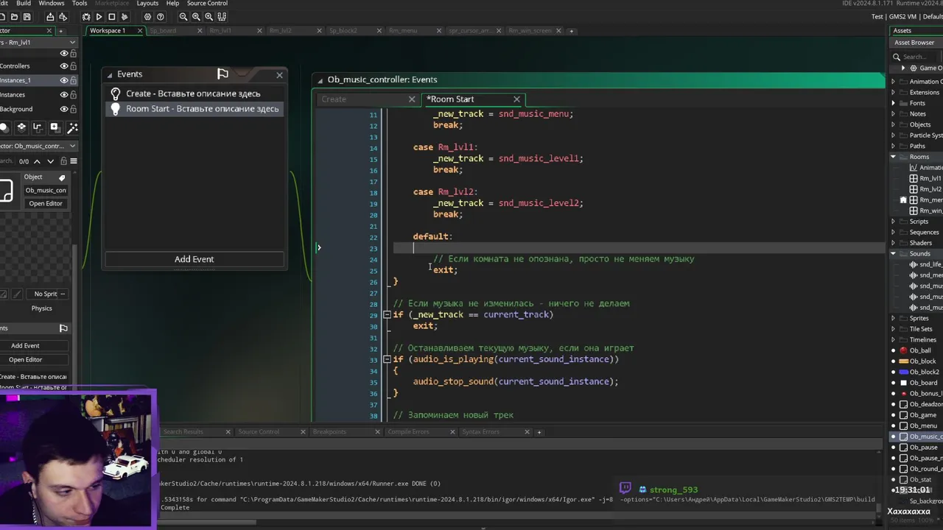Open the Compile Errors output tab
Viewport: 943px width, 530px height.
[408, 432]
